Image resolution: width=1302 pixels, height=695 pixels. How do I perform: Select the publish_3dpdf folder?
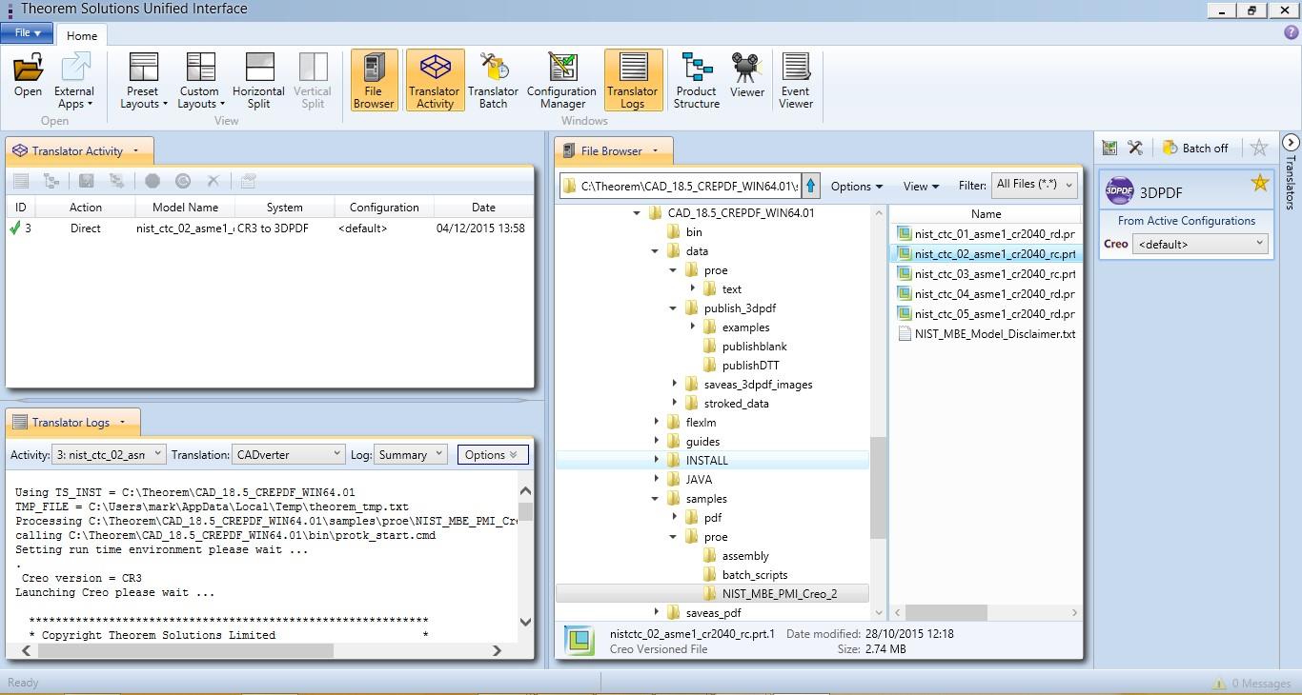pyautogui.click(x=740, y=308)
